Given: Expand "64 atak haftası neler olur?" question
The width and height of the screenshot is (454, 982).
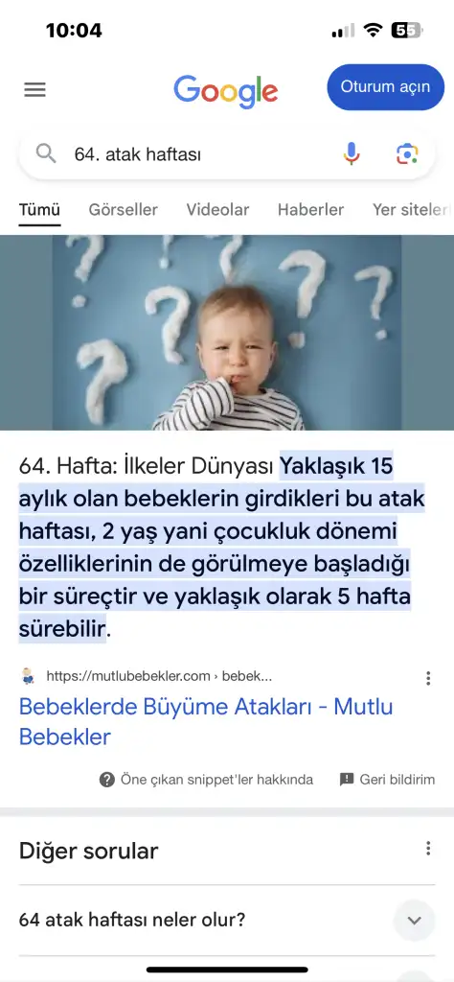Looking at the screenshot, I should (x=226, y=920).
